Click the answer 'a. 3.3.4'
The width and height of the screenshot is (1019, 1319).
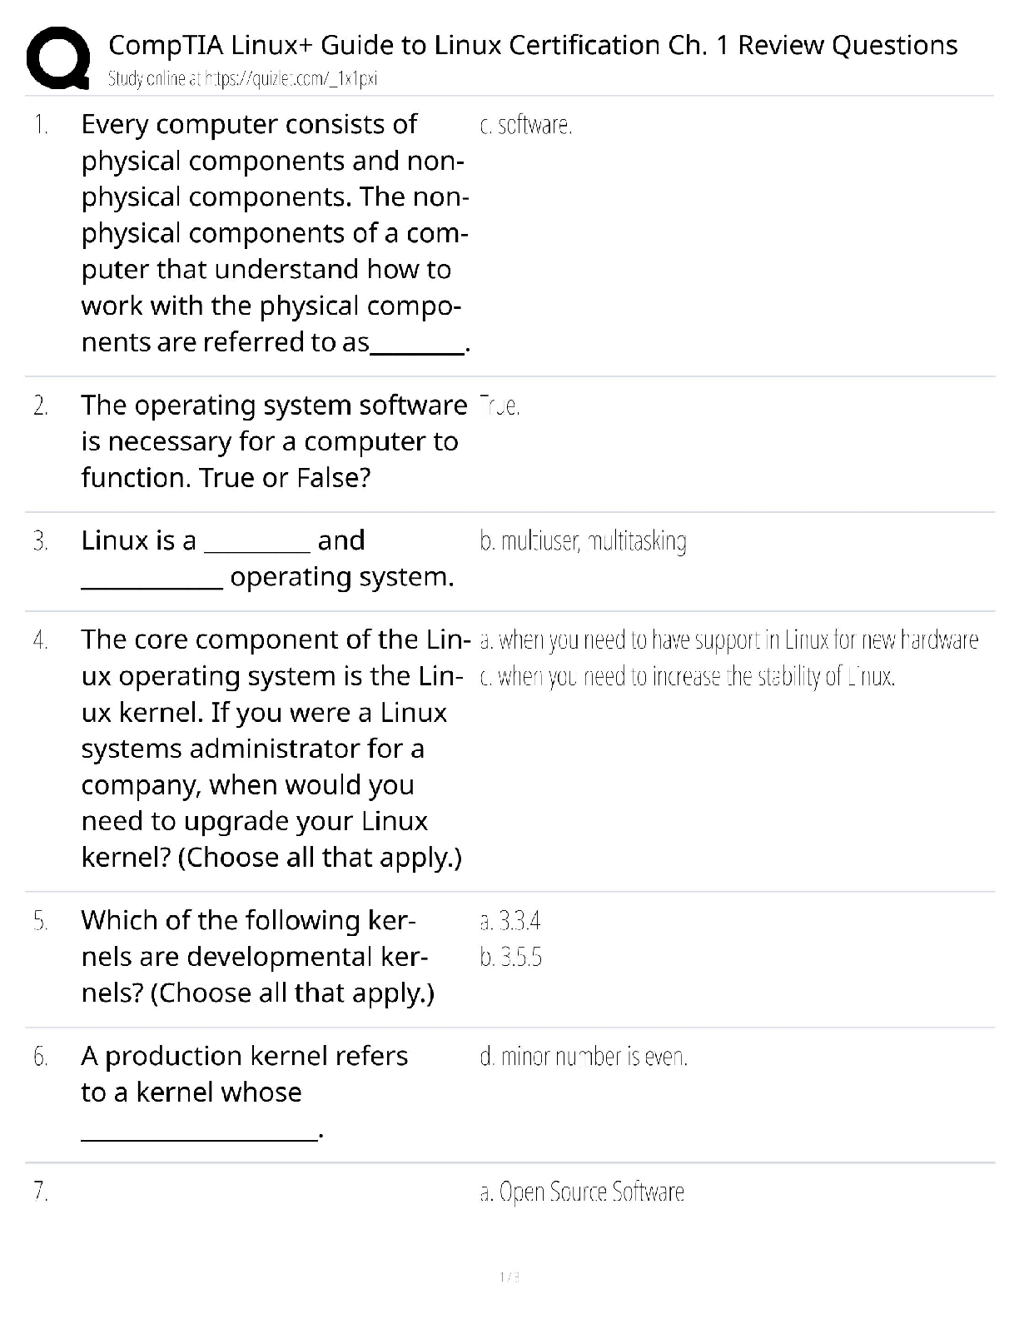pyautogui.click(x=510, y=921)
